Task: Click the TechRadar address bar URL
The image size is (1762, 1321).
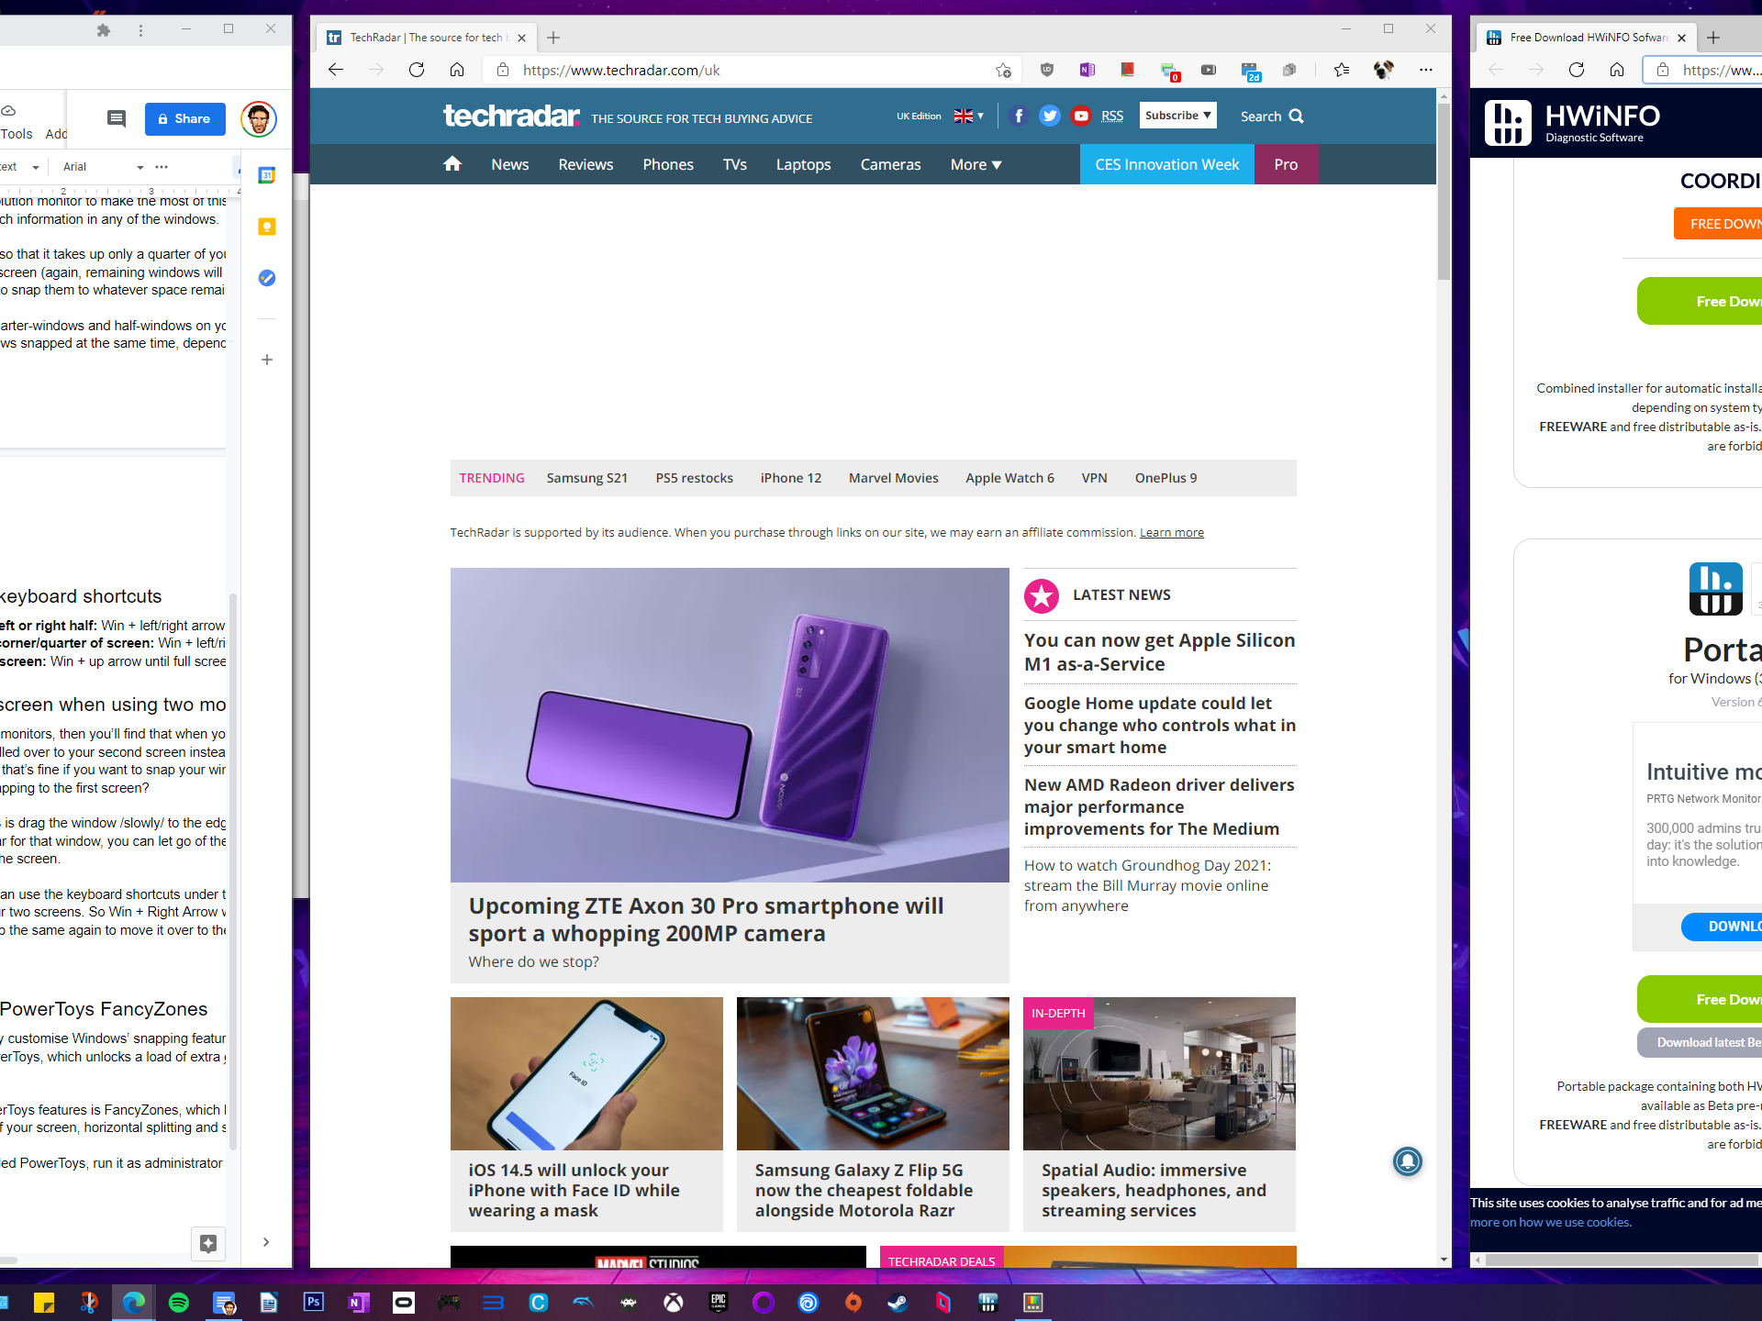Action: coord(620,70)
